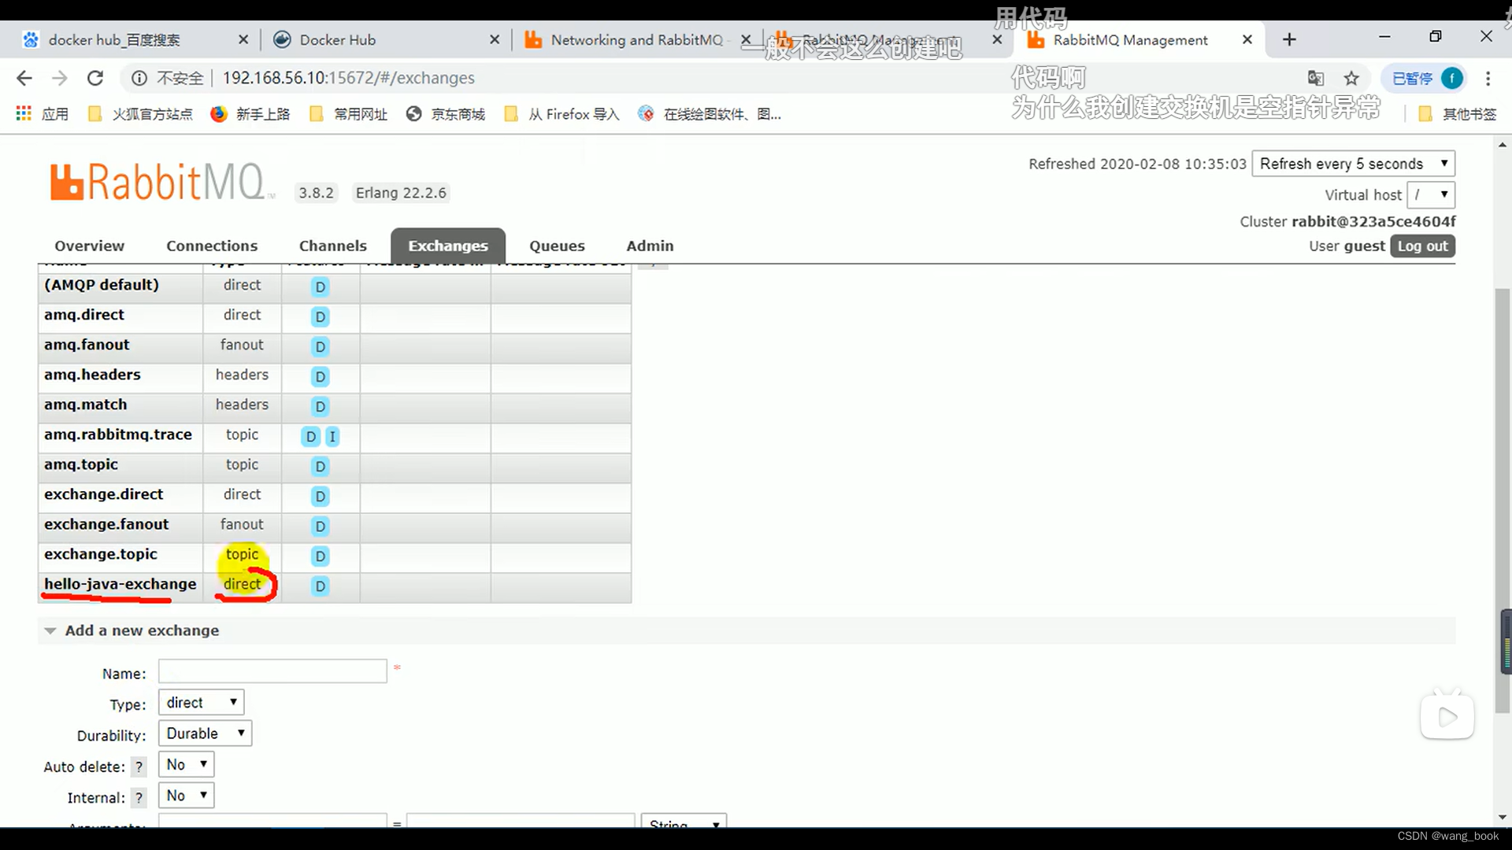Click the Log out button
The width and height of the screenshot is (1512, 850).
[x=1422, y=246]
